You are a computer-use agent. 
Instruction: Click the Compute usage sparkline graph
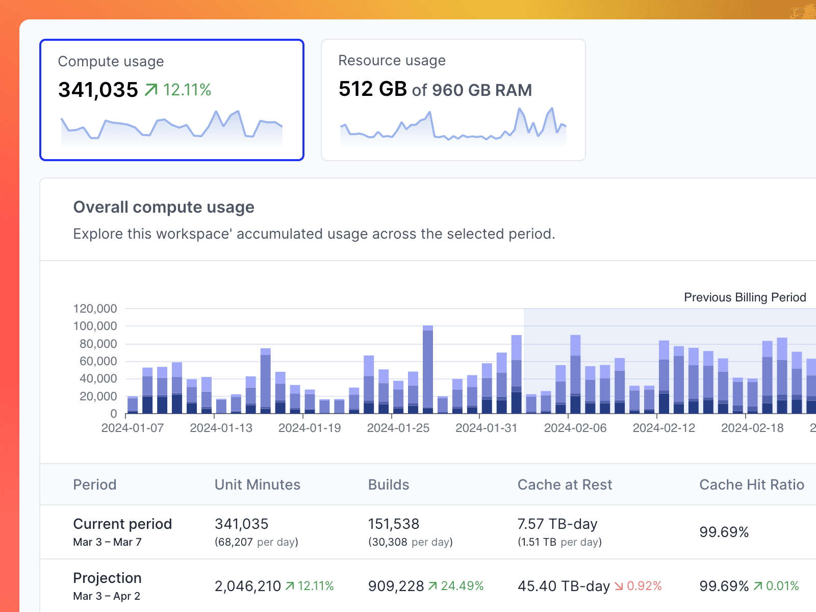(x=172, y=127)
